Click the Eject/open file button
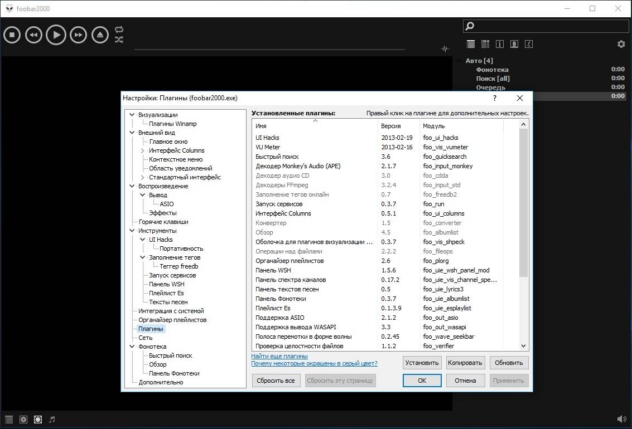632x429 pixels. pos(100,35)
